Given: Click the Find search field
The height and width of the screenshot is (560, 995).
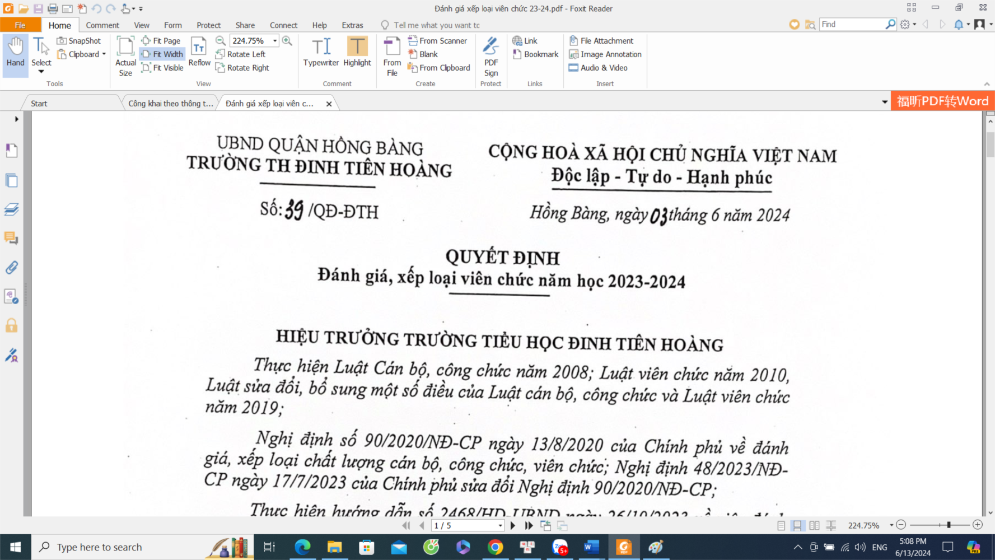Looking at the screenshot, I should 851,24.
